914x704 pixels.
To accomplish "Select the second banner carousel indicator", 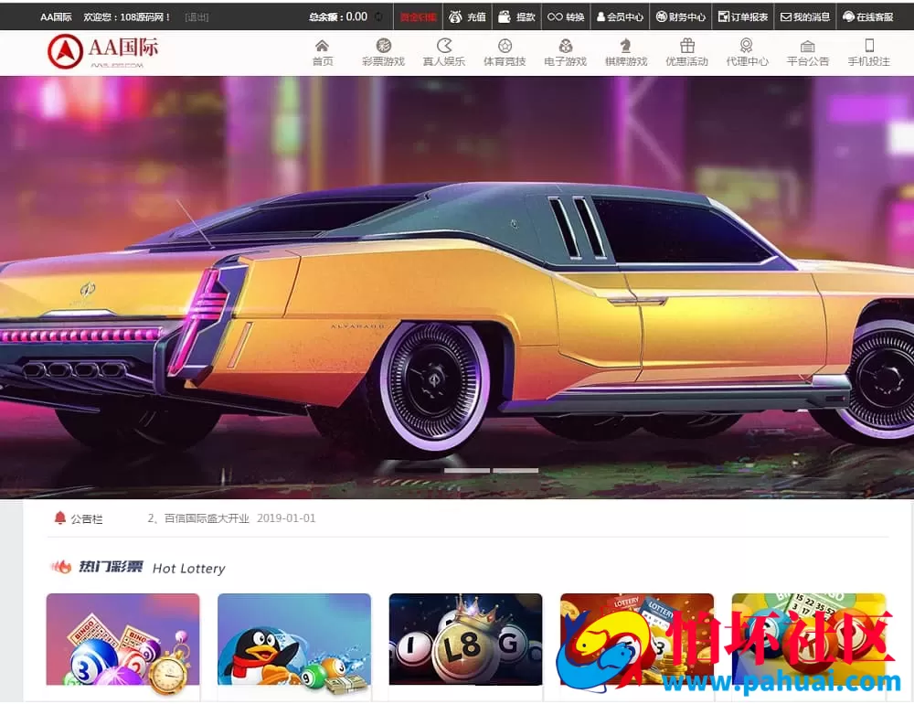I will [x=515, y=470].
